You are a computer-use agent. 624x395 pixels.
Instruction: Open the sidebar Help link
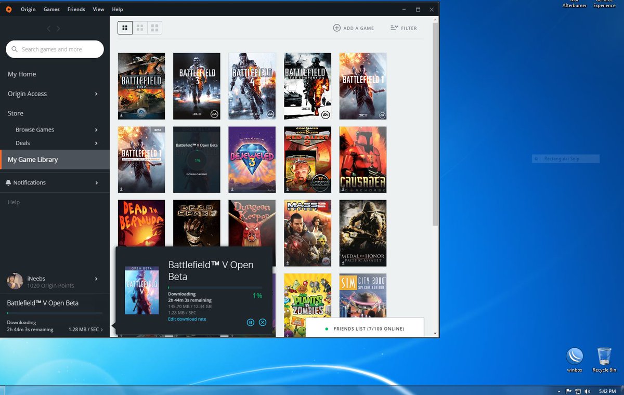tap(14, 202)
